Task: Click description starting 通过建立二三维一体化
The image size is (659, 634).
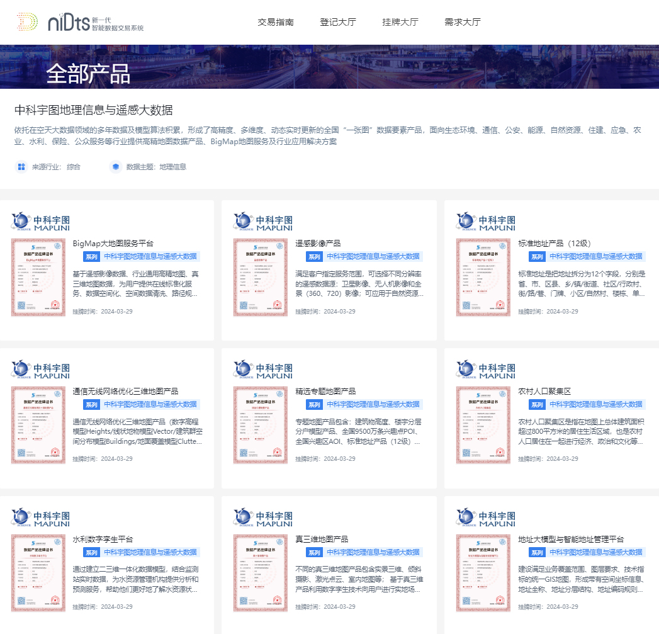Action: 136,579
